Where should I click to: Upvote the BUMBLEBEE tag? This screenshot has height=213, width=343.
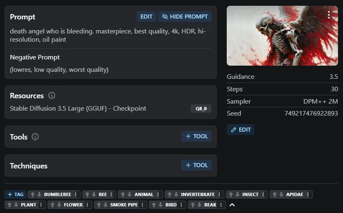tap(33, 194)
